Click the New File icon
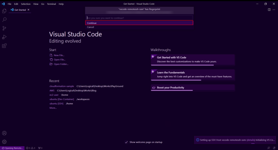This screenshot has height=150, width=278. (x=51, y=55)
